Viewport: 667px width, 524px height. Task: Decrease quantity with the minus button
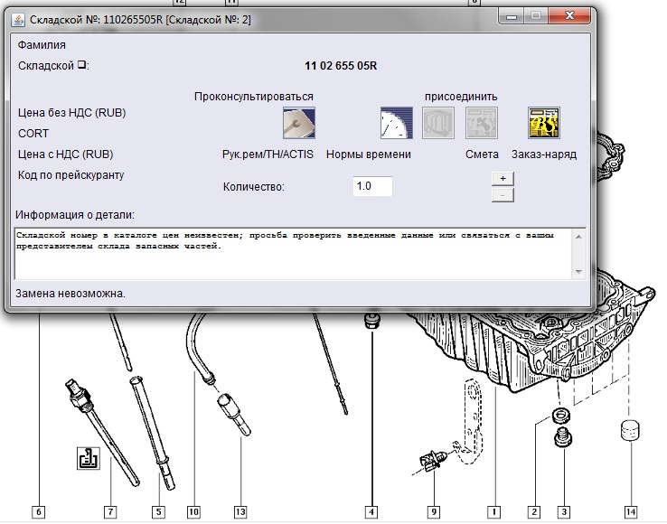point(502,194)
